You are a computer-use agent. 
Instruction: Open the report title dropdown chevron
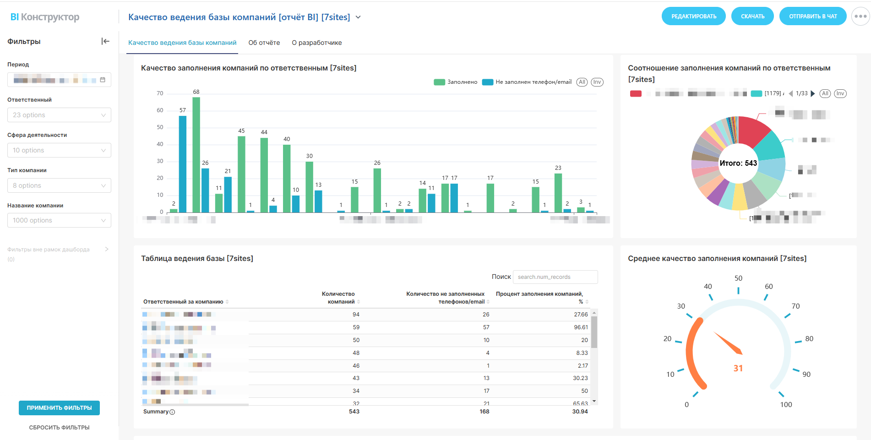tap(358, 17)
